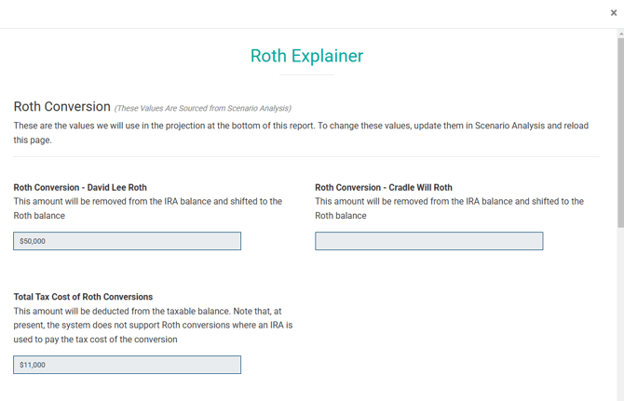Viewport: 624px width, 401px height.
Task: Click the 'Roth Conversion - Cradle Will Roth' label
Action: pyautogui.click(x=384, y=187)
